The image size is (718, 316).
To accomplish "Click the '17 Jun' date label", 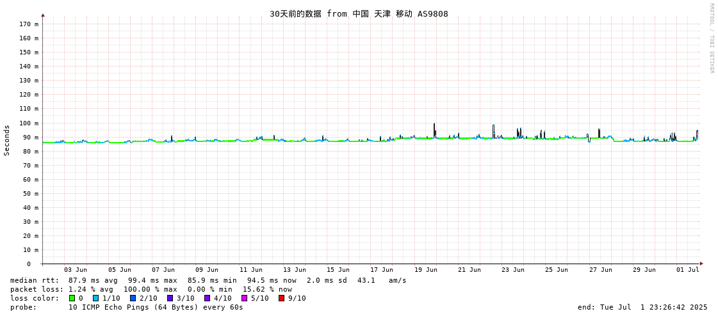I will (382, 270).
